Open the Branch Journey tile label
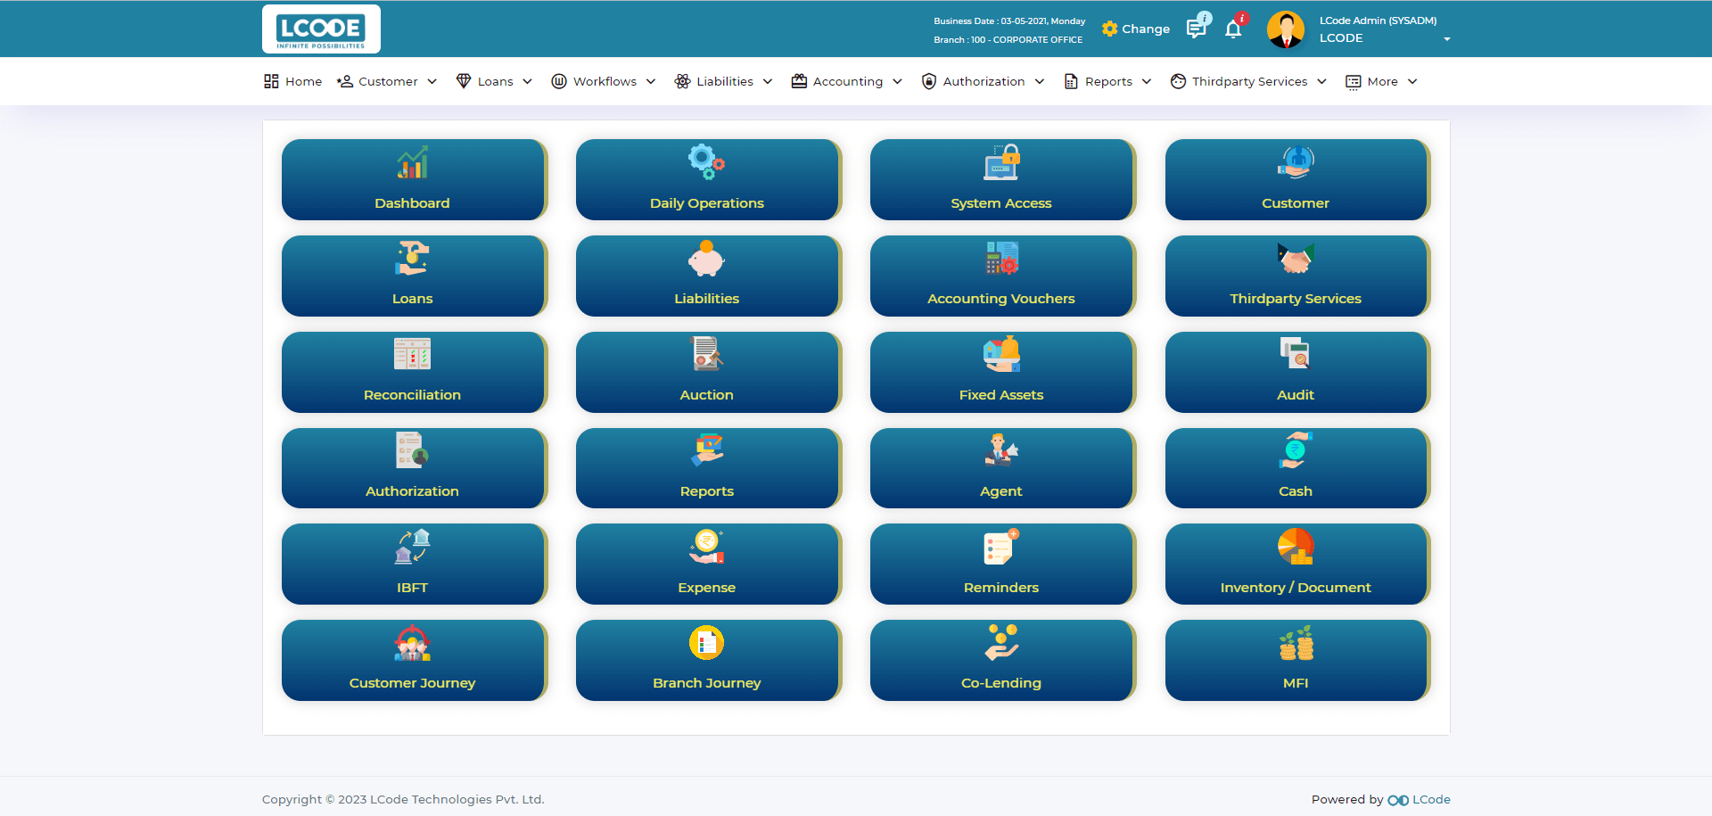 707,683
